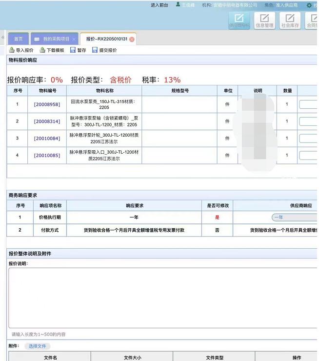The height and width of the screenshot is (361, 319).
Task: Open material number link 20008958
Action: pyautogui.click(x=47, y=104)
